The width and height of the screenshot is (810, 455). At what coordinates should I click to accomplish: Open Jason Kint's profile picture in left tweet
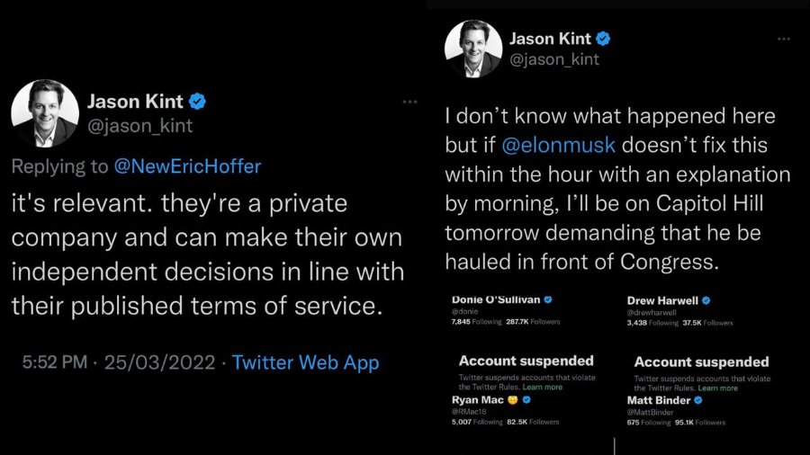45,113
